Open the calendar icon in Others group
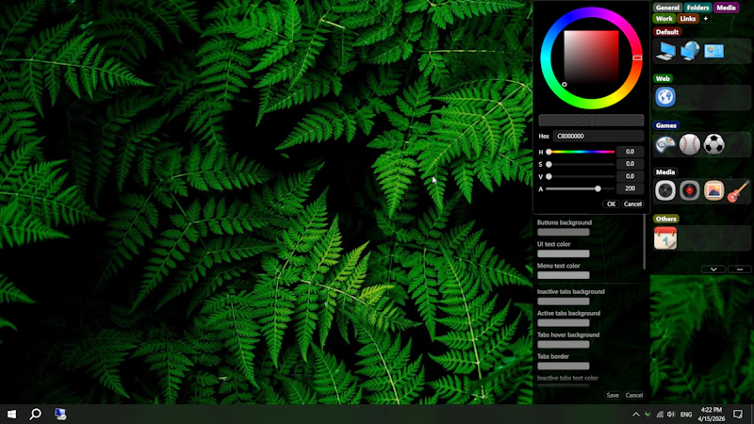This screenshot has height=424, width=754. coord(665,238)
